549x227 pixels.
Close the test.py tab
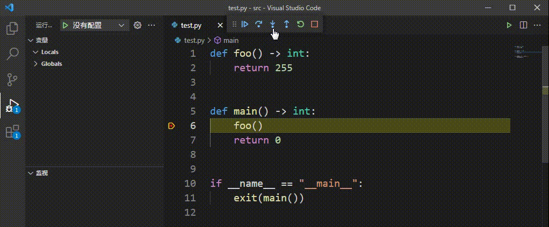220,25
